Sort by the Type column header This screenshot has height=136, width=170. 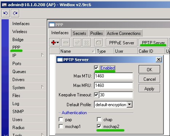tap(105, 51)
